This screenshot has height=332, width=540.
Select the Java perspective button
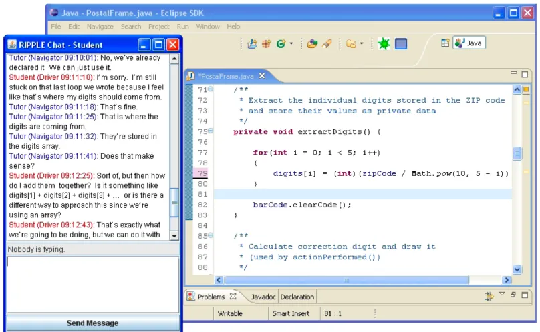click(x=468, y=43)
